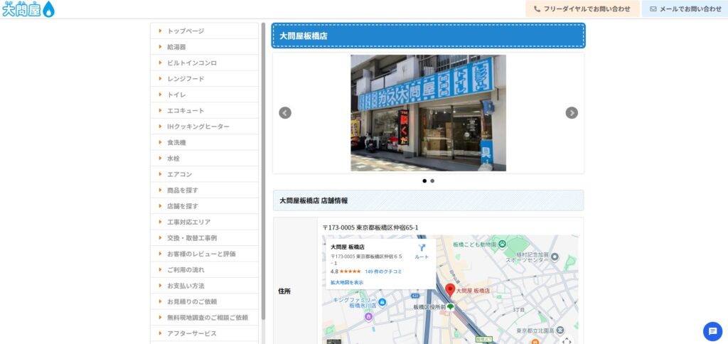This screenshot has height=344, width=728.
Task: Open 拡大地図を表示 link on the map
Action: click(347, 282)
